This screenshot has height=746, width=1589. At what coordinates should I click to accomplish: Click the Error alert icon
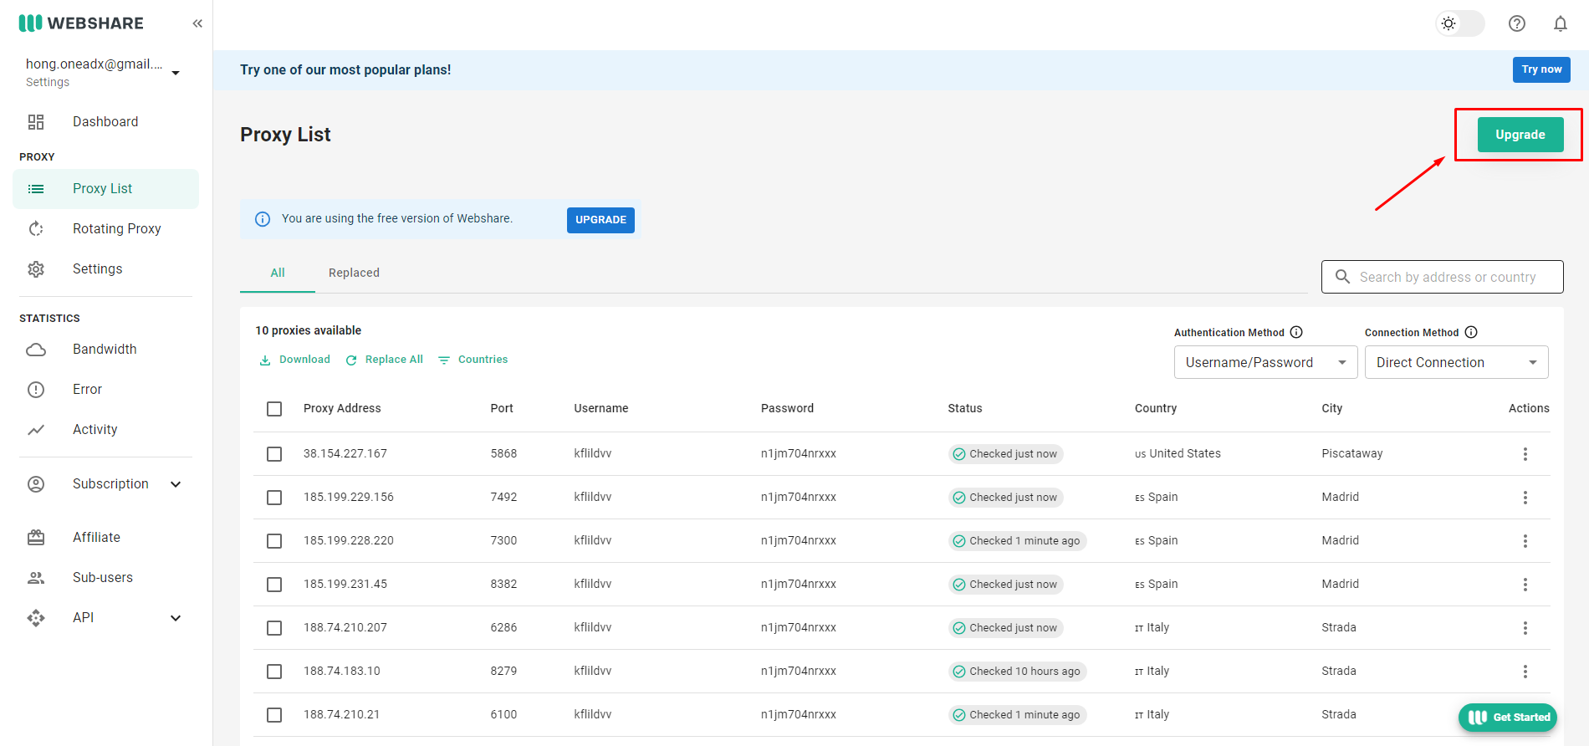pos(36,390)
